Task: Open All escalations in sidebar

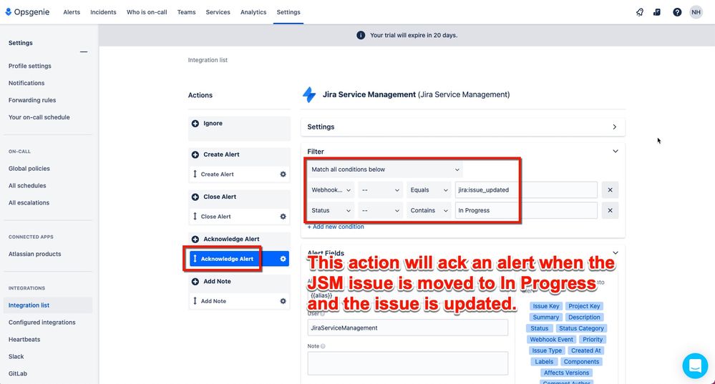Action: point(29,202)
